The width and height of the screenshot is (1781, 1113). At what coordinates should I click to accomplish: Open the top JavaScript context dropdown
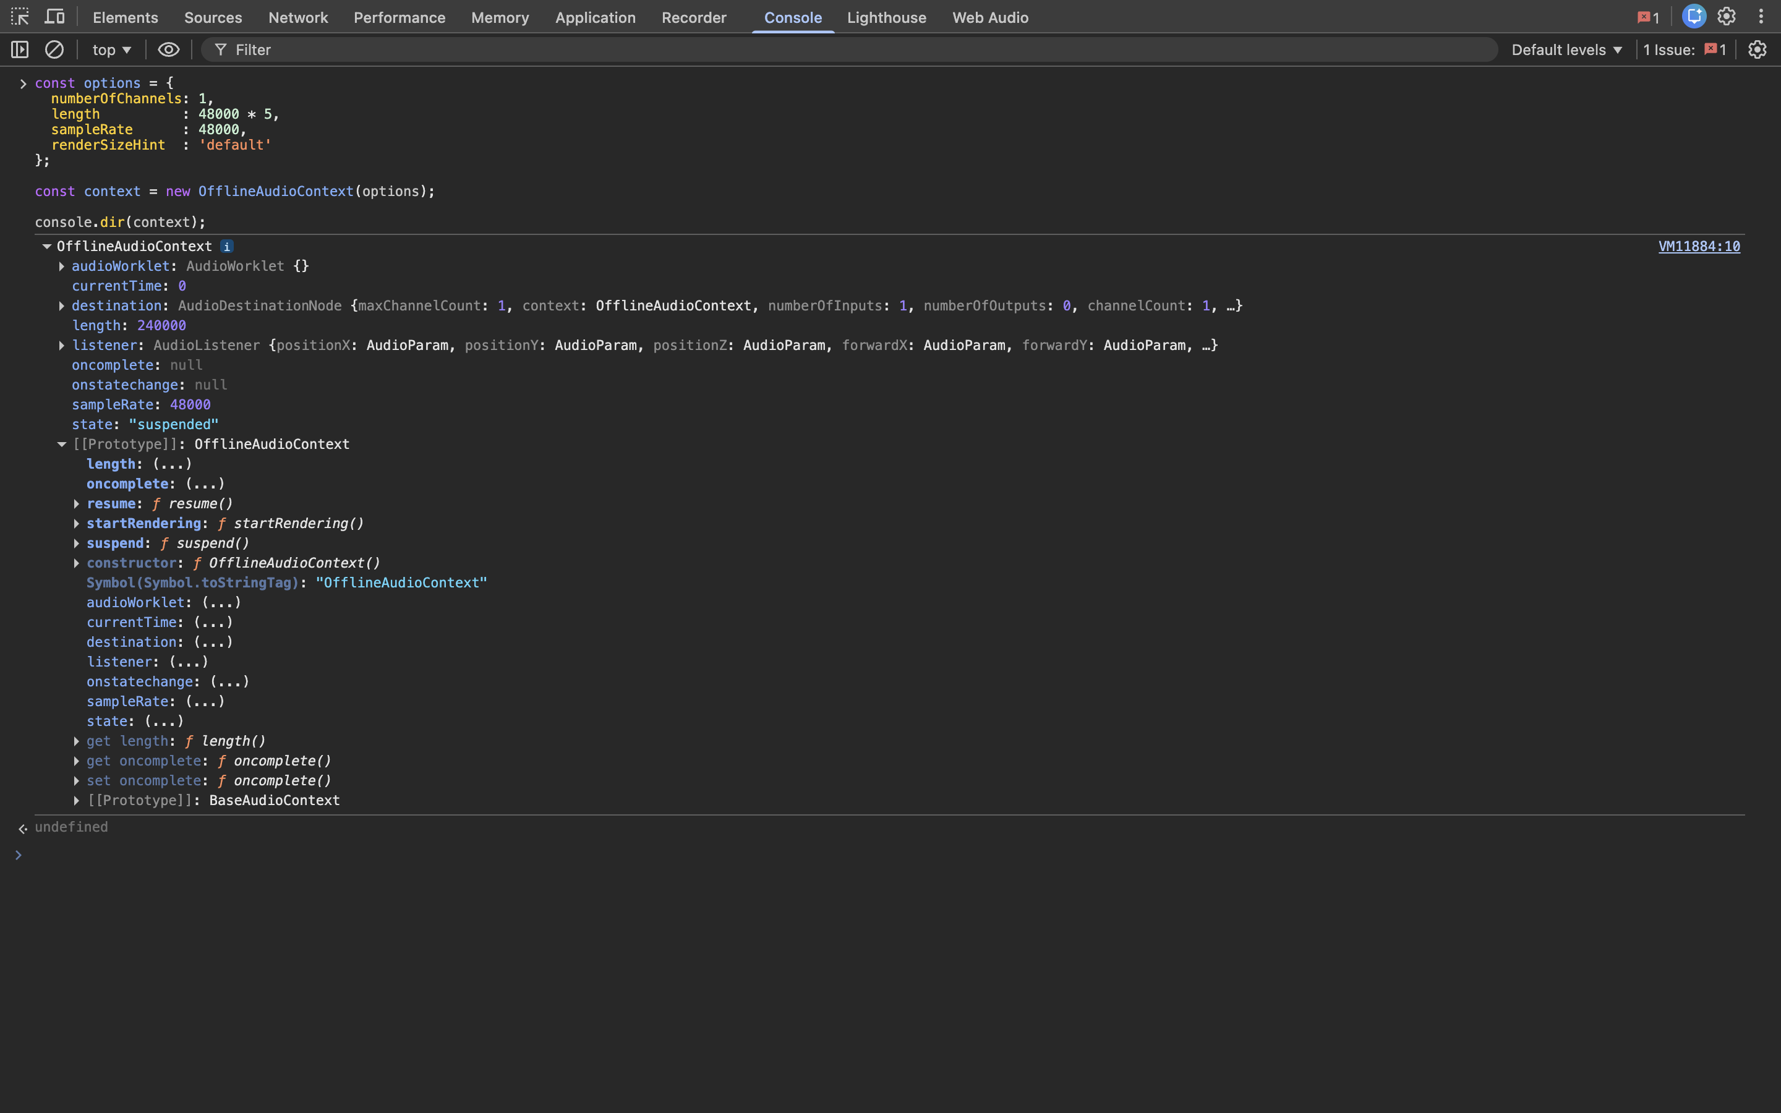point(111,49)
